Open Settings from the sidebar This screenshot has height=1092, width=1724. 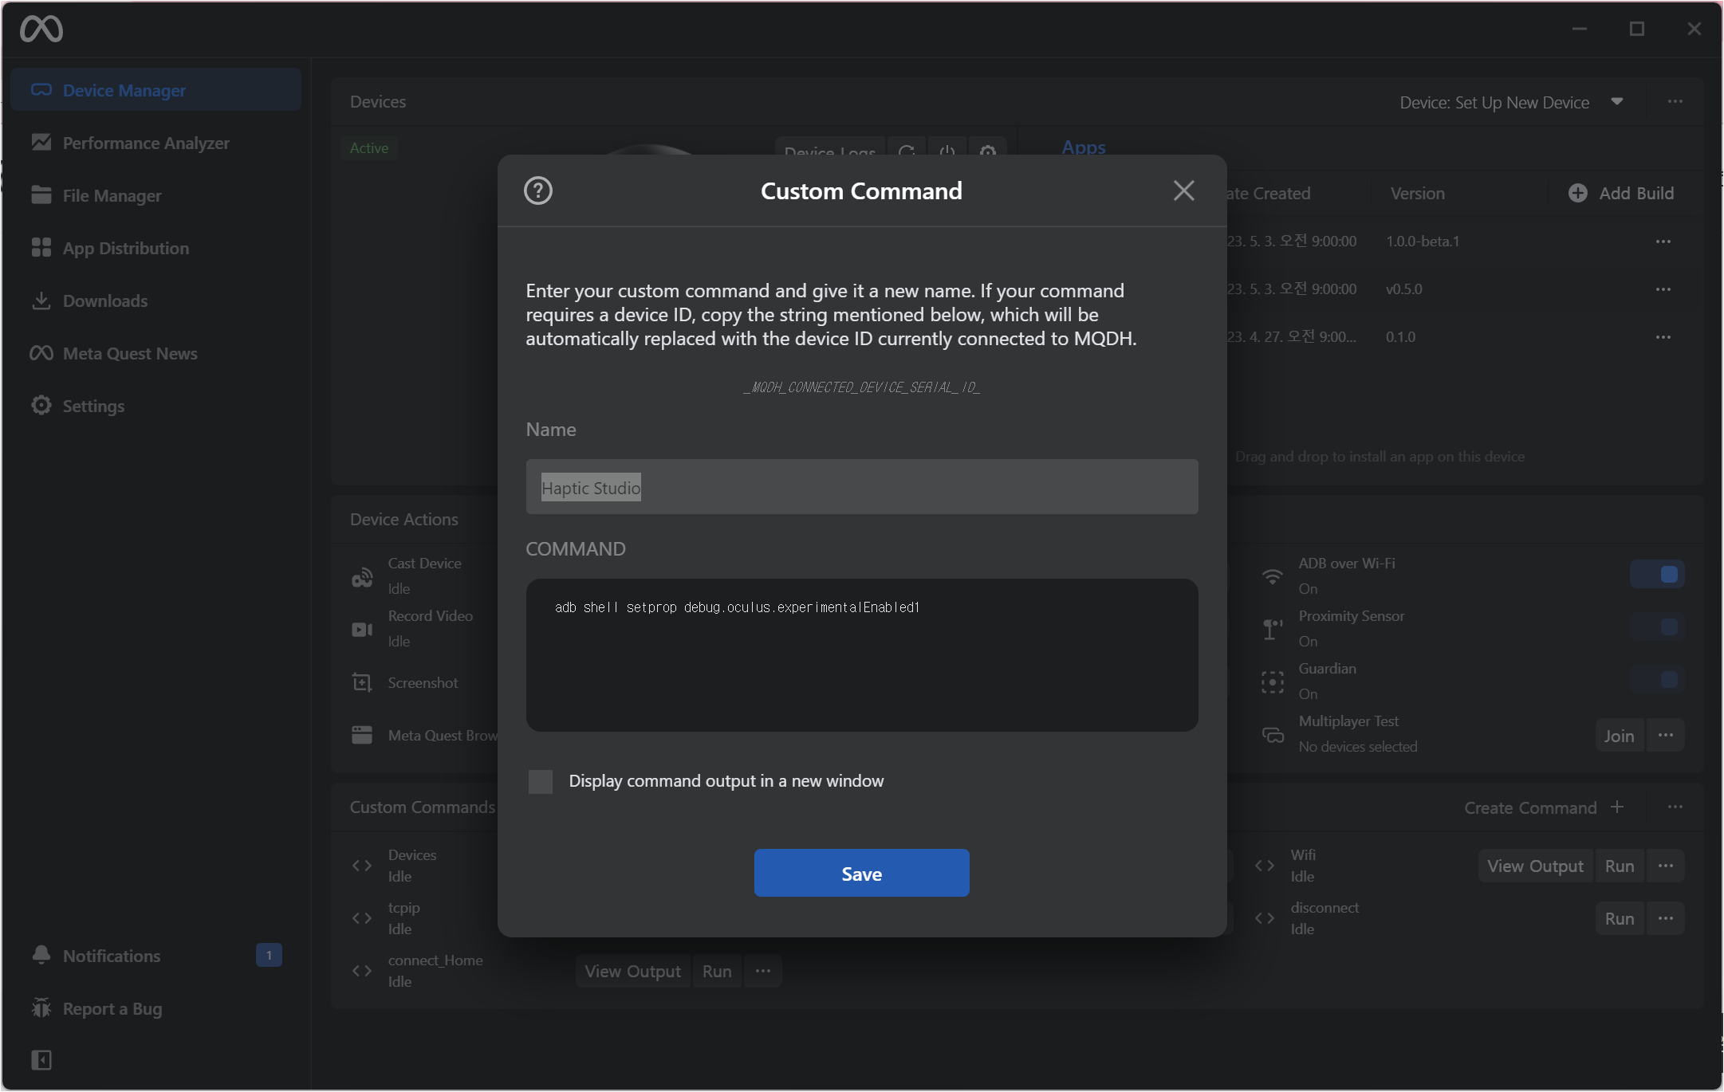(93, 406)
